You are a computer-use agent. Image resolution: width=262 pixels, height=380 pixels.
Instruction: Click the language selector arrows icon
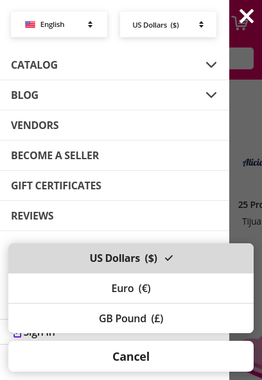pyautogui.click(x=90, y=24)
